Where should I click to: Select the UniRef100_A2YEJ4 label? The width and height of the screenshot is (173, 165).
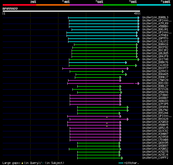pyautogui.click(x=155, y=155)
